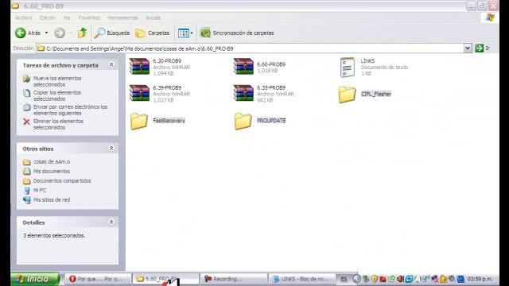Screen dimensions: 509x286
Task: Open the Ver menu
Action: coord(67,17)
